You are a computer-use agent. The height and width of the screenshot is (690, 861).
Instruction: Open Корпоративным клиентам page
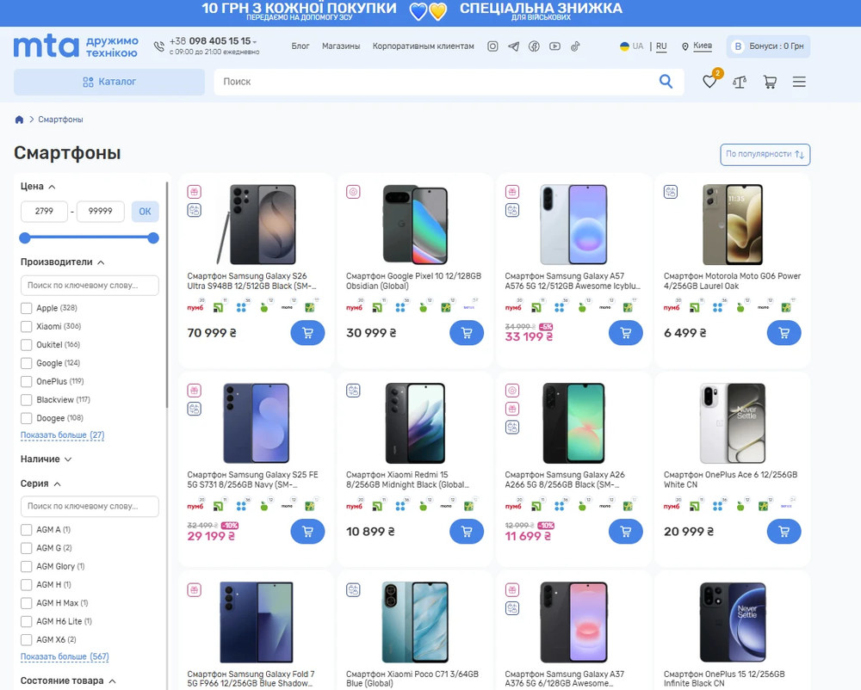(x=423, y=46)
